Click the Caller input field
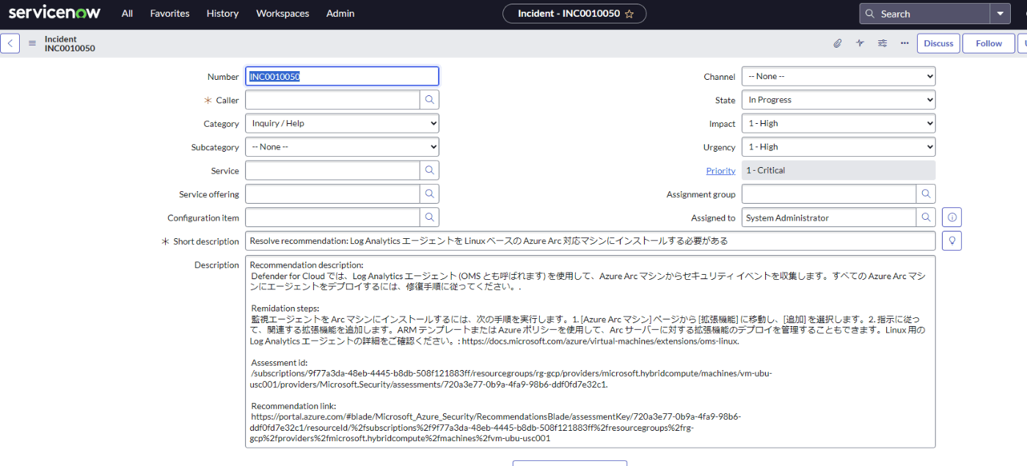The image size is (1027, 466). [x=332, y=100]
